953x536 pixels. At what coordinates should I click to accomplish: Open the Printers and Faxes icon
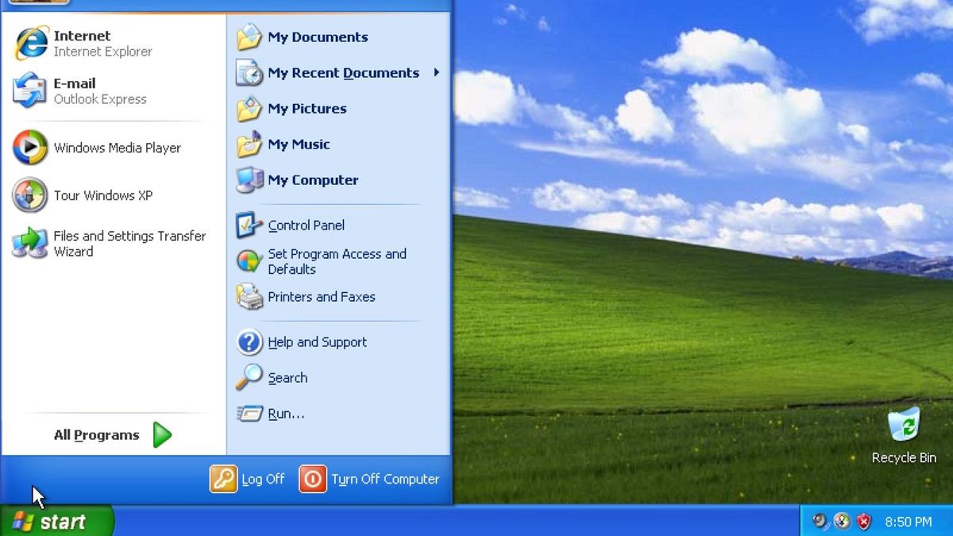[x=249, y=297]
